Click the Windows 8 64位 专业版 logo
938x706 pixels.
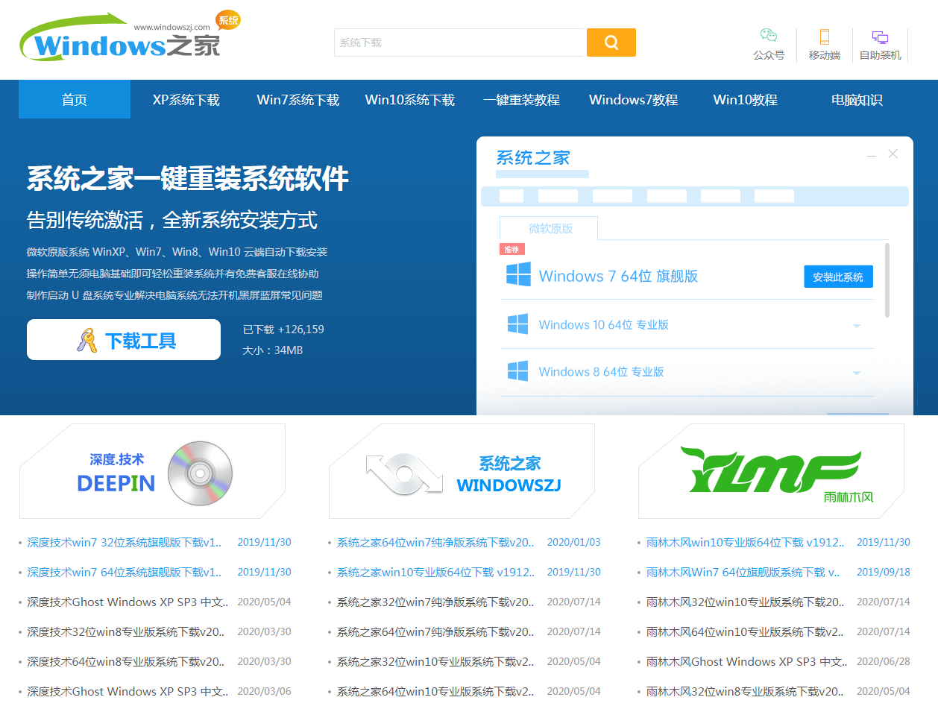coord(517,371)
